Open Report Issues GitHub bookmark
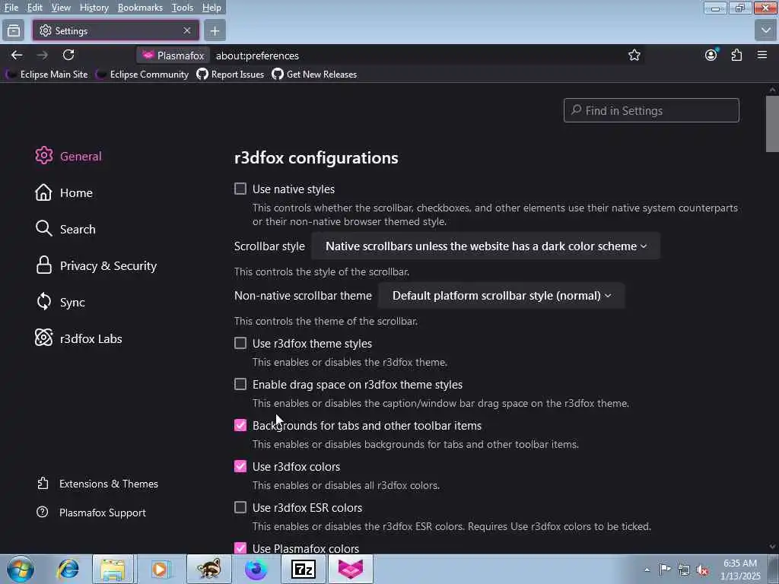This screenshot has height=584, width=779. click(231, 75)
